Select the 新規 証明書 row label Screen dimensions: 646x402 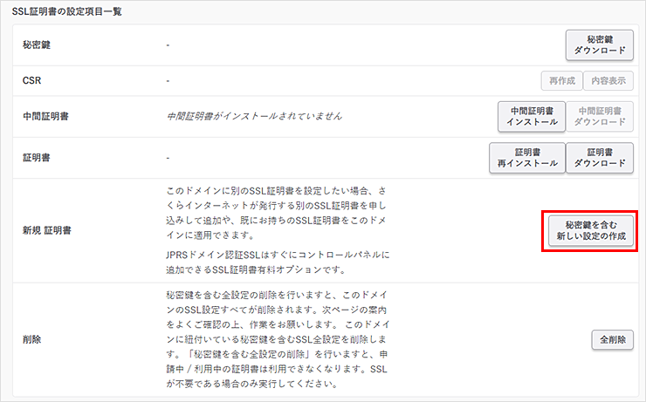(47, 231)
